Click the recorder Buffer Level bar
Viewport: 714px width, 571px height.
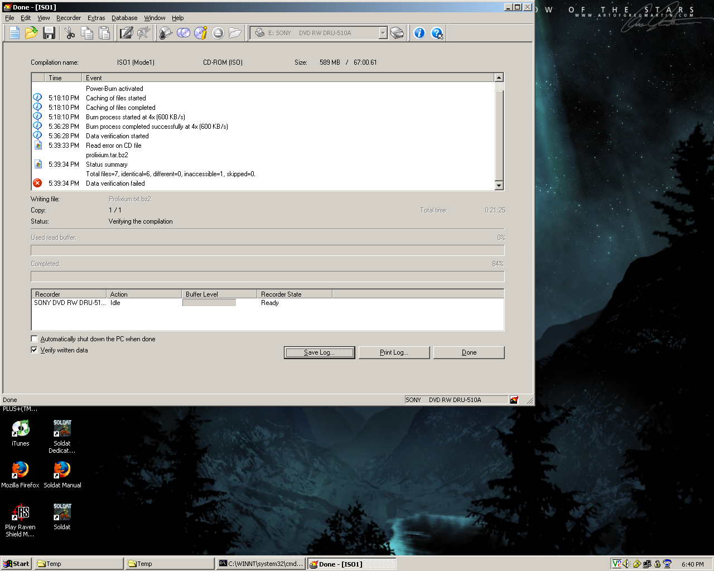[209, 303]
